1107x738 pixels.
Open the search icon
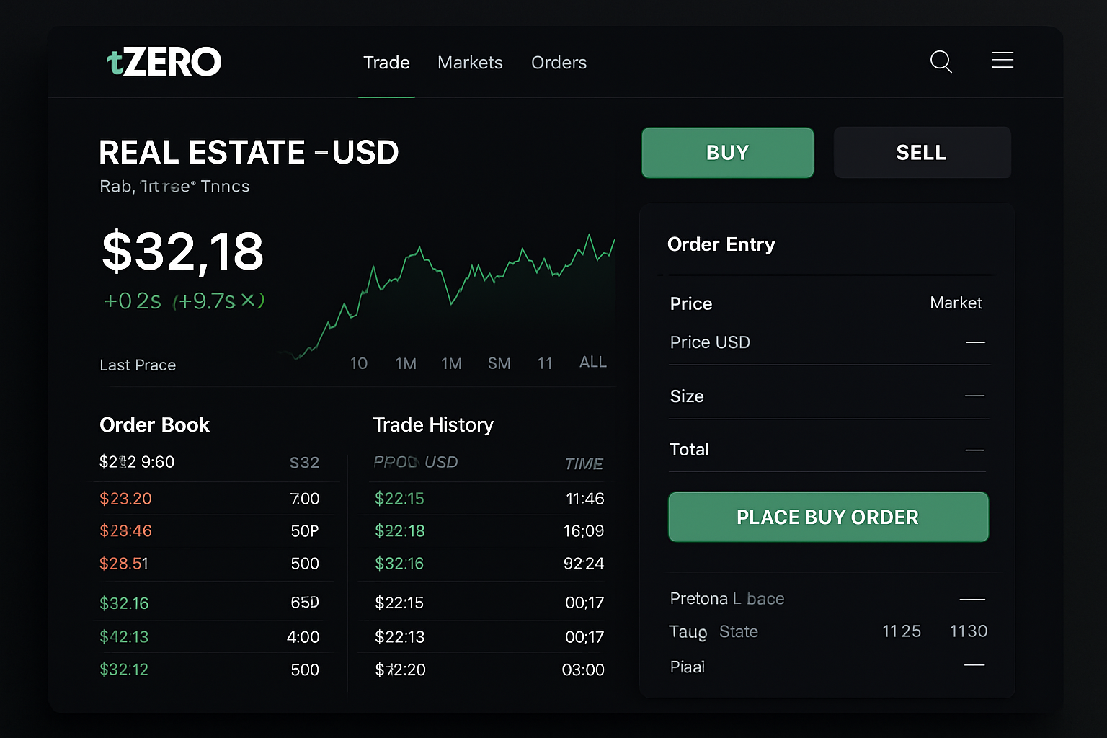[x=941, y=62]
